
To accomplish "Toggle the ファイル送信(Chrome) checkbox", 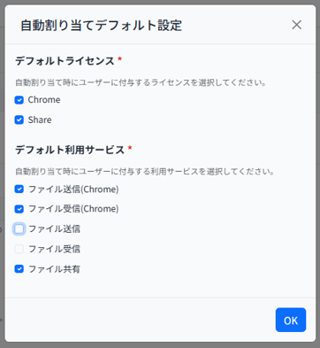I will point(19,189).
